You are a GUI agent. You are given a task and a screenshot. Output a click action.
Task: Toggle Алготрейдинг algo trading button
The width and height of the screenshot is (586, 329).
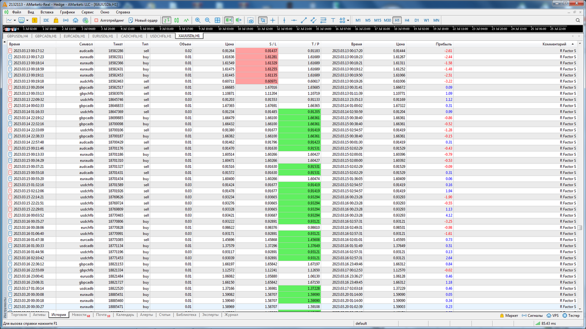(109, 20)
